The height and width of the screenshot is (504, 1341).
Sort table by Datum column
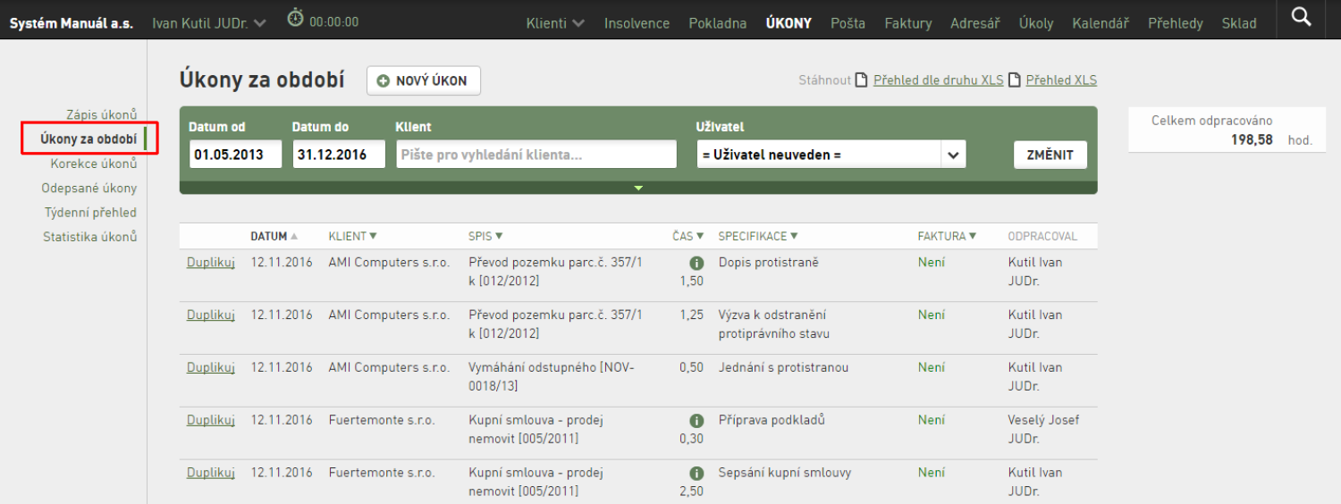click(x=274, y=236)
